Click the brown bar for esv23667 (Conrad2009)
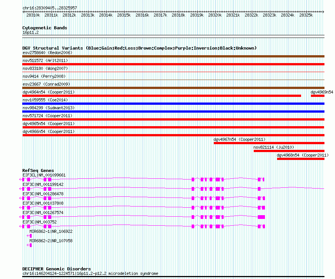This screenshot has height=279, width=335. tap(173, 88)
